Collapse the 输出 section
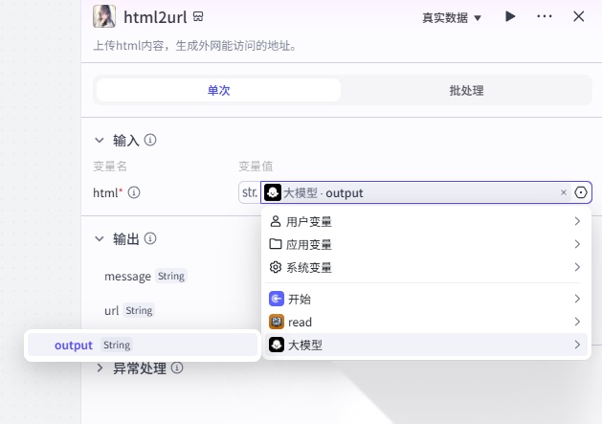The height and width of the screenshot is (424, 602). [x=100, y=239]
